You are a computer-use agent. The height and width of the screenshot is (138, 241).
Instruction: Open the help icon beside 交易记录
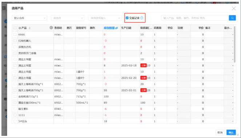(x=142, y=18)
